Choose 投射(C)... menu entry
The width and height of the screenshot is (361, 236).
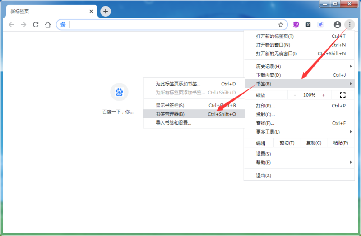299,115
